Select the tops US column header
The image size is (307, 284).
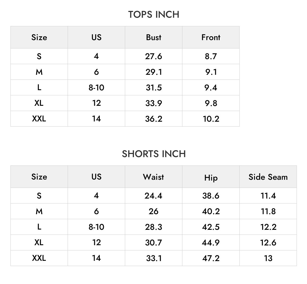tap(96, 37)
